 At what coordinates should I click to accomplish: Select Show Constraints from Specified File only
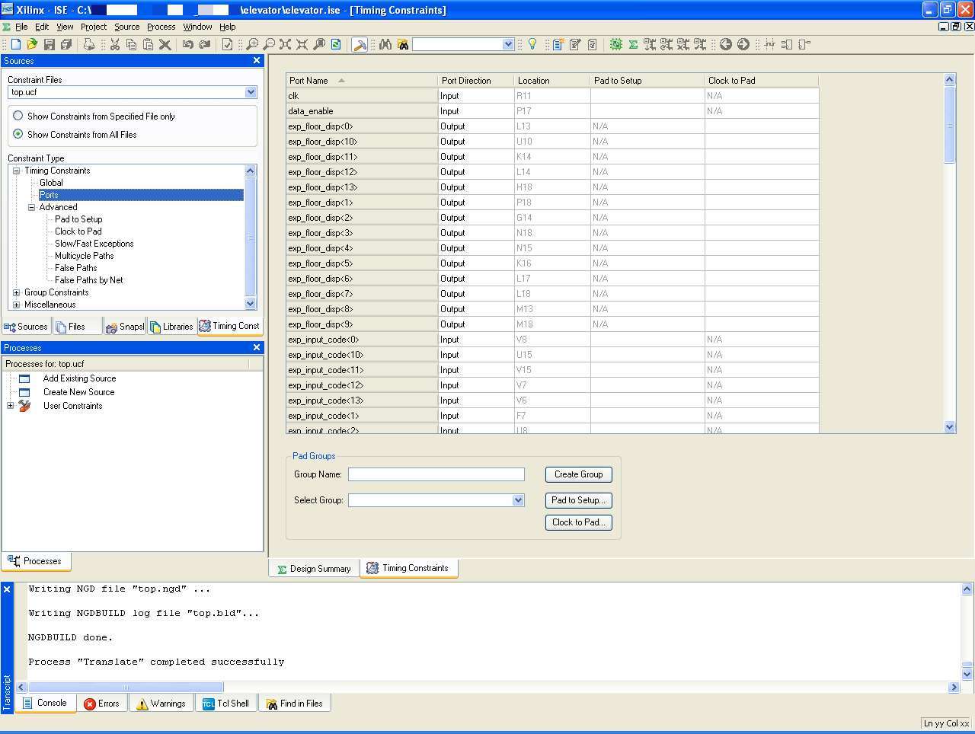18,116
